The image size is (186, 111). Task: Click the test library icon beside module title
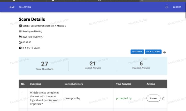coord(20,26)
